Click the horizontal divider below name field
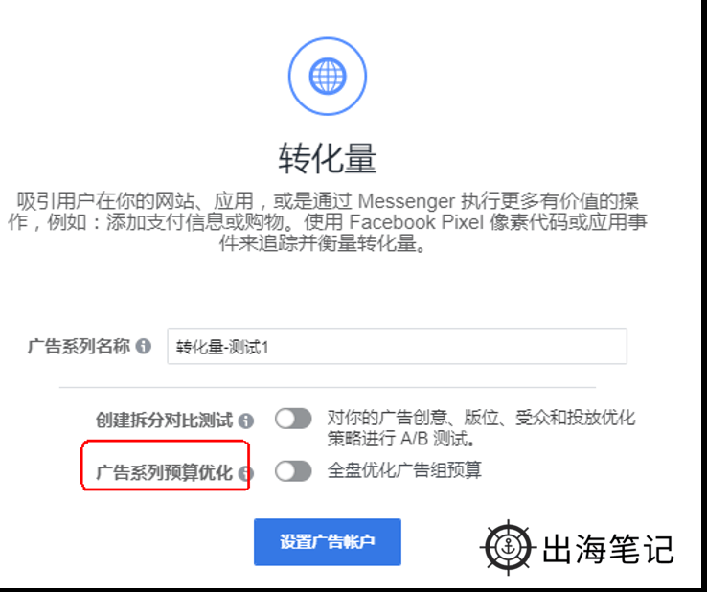Screen dimensions: 707x592 click(328, 387)
